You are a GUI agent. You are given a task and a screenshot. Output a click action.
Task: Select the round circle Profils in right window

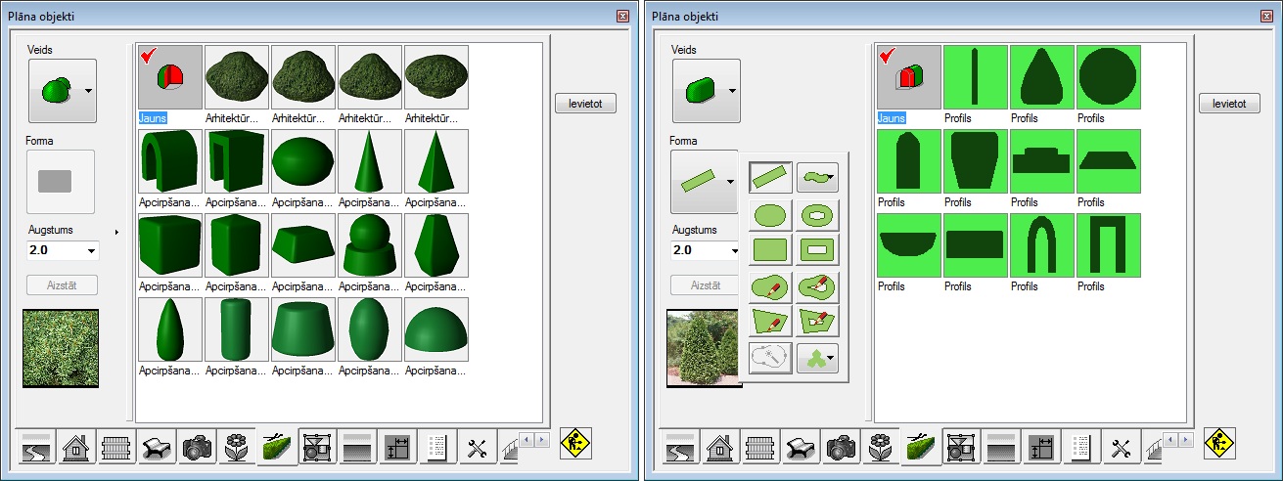coord(1106,77)
